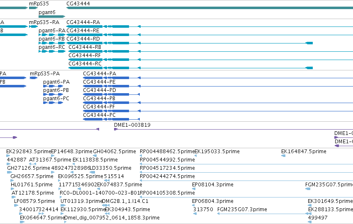
Task: Select EST EK292843.5prime
Action: click(29, 152)
